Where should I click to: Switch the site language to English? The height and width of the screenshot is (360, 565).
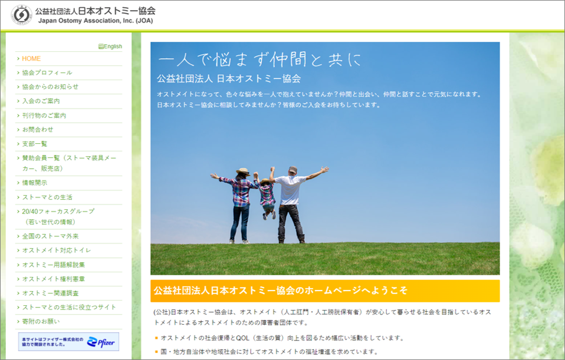pos(110,47)
